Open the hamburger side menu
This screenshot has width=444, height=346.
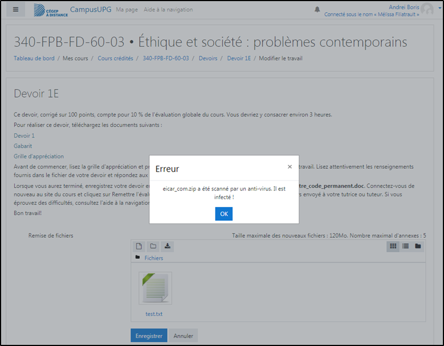coord(15,9)
